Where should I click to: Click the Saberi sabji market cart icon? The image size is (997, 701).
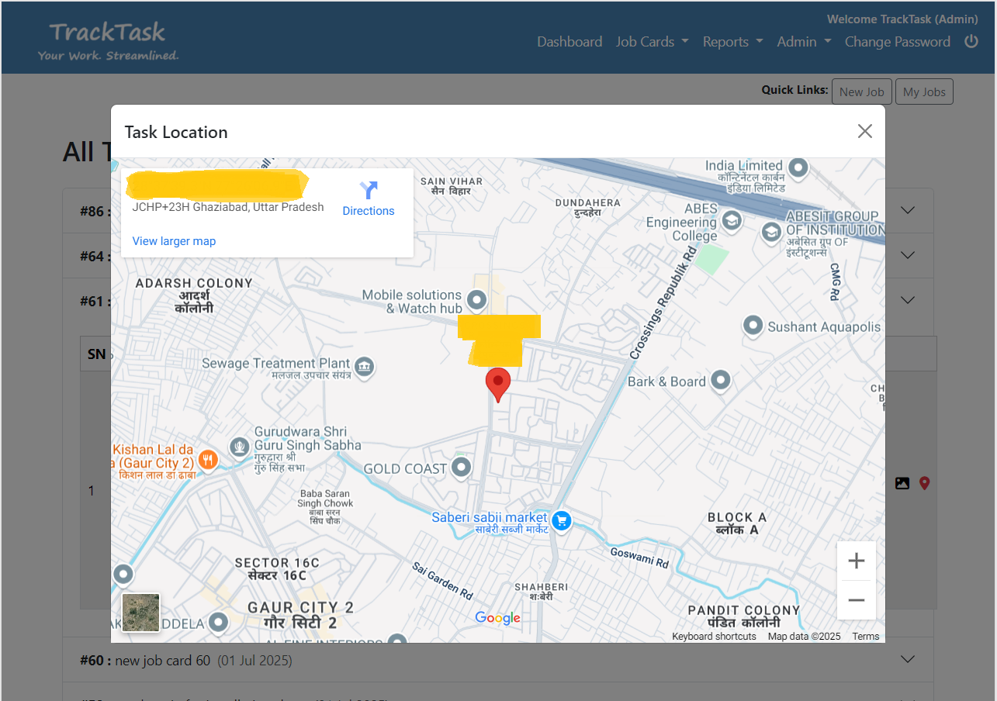tap(563, 520)
